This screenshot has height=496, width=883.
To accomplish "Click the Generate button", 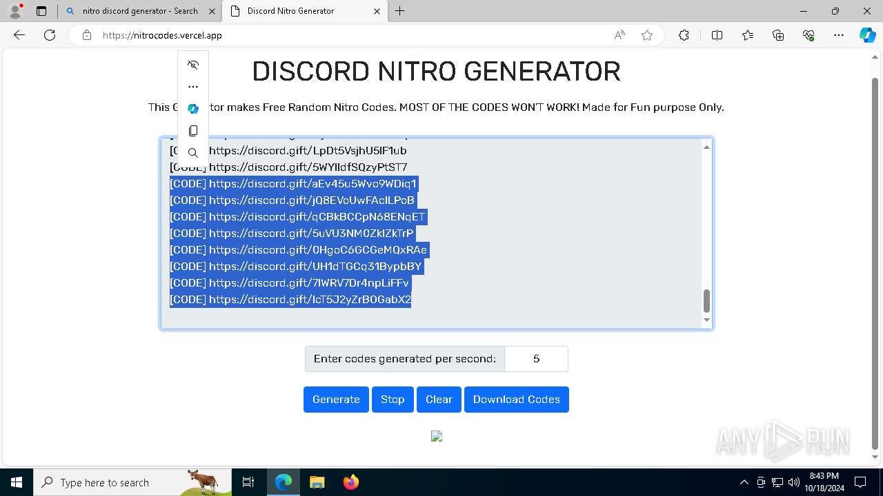I will tap(336, 400).
